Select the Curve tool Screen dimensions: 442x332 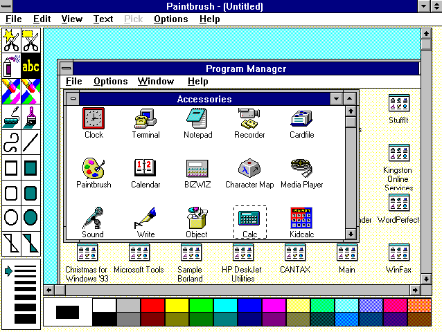pyautogui.click(x=11, y=142)
